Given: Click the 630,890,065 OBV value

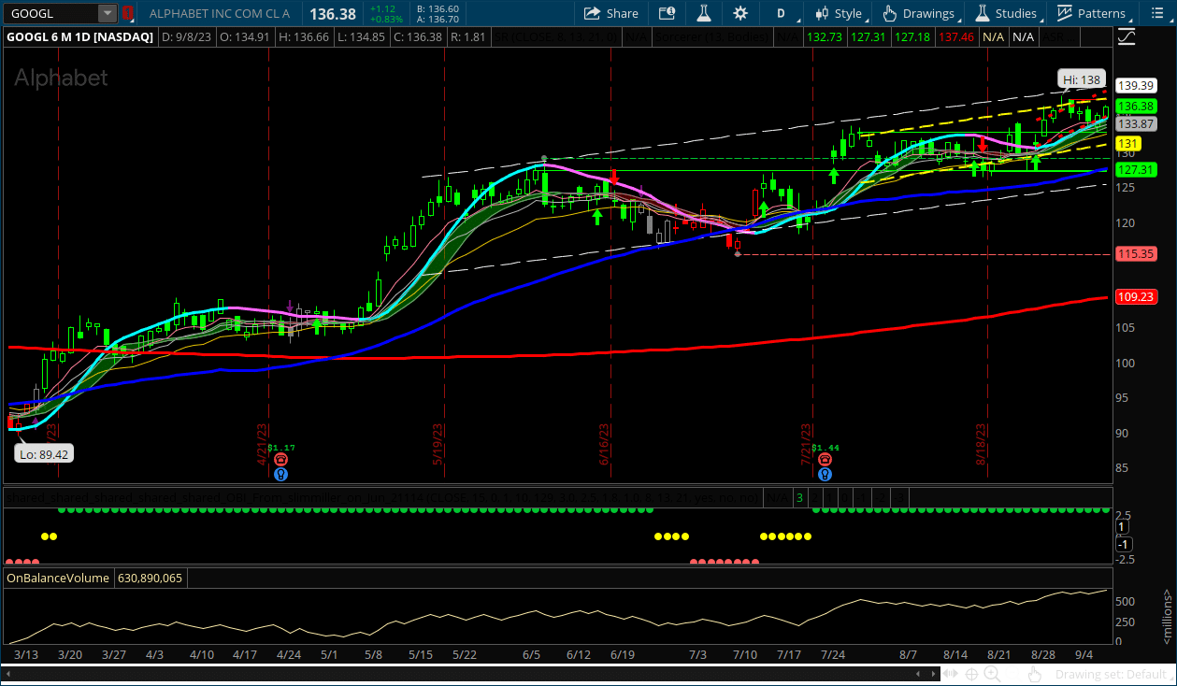Looking at the screenshot, I should pyautogui.click(x=151, y=579).
